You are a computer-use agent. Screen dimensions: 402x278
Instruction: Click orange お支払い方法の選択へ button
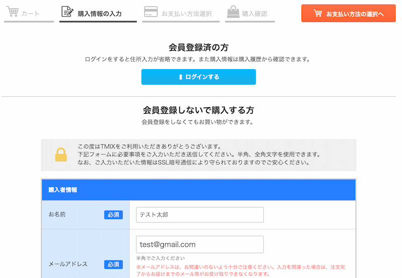click(348, 14)
